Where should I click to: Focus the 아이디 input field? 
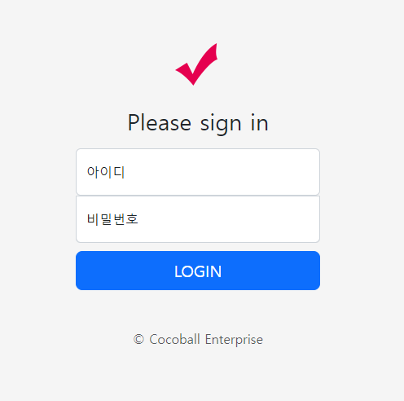(x=198, y=172)
